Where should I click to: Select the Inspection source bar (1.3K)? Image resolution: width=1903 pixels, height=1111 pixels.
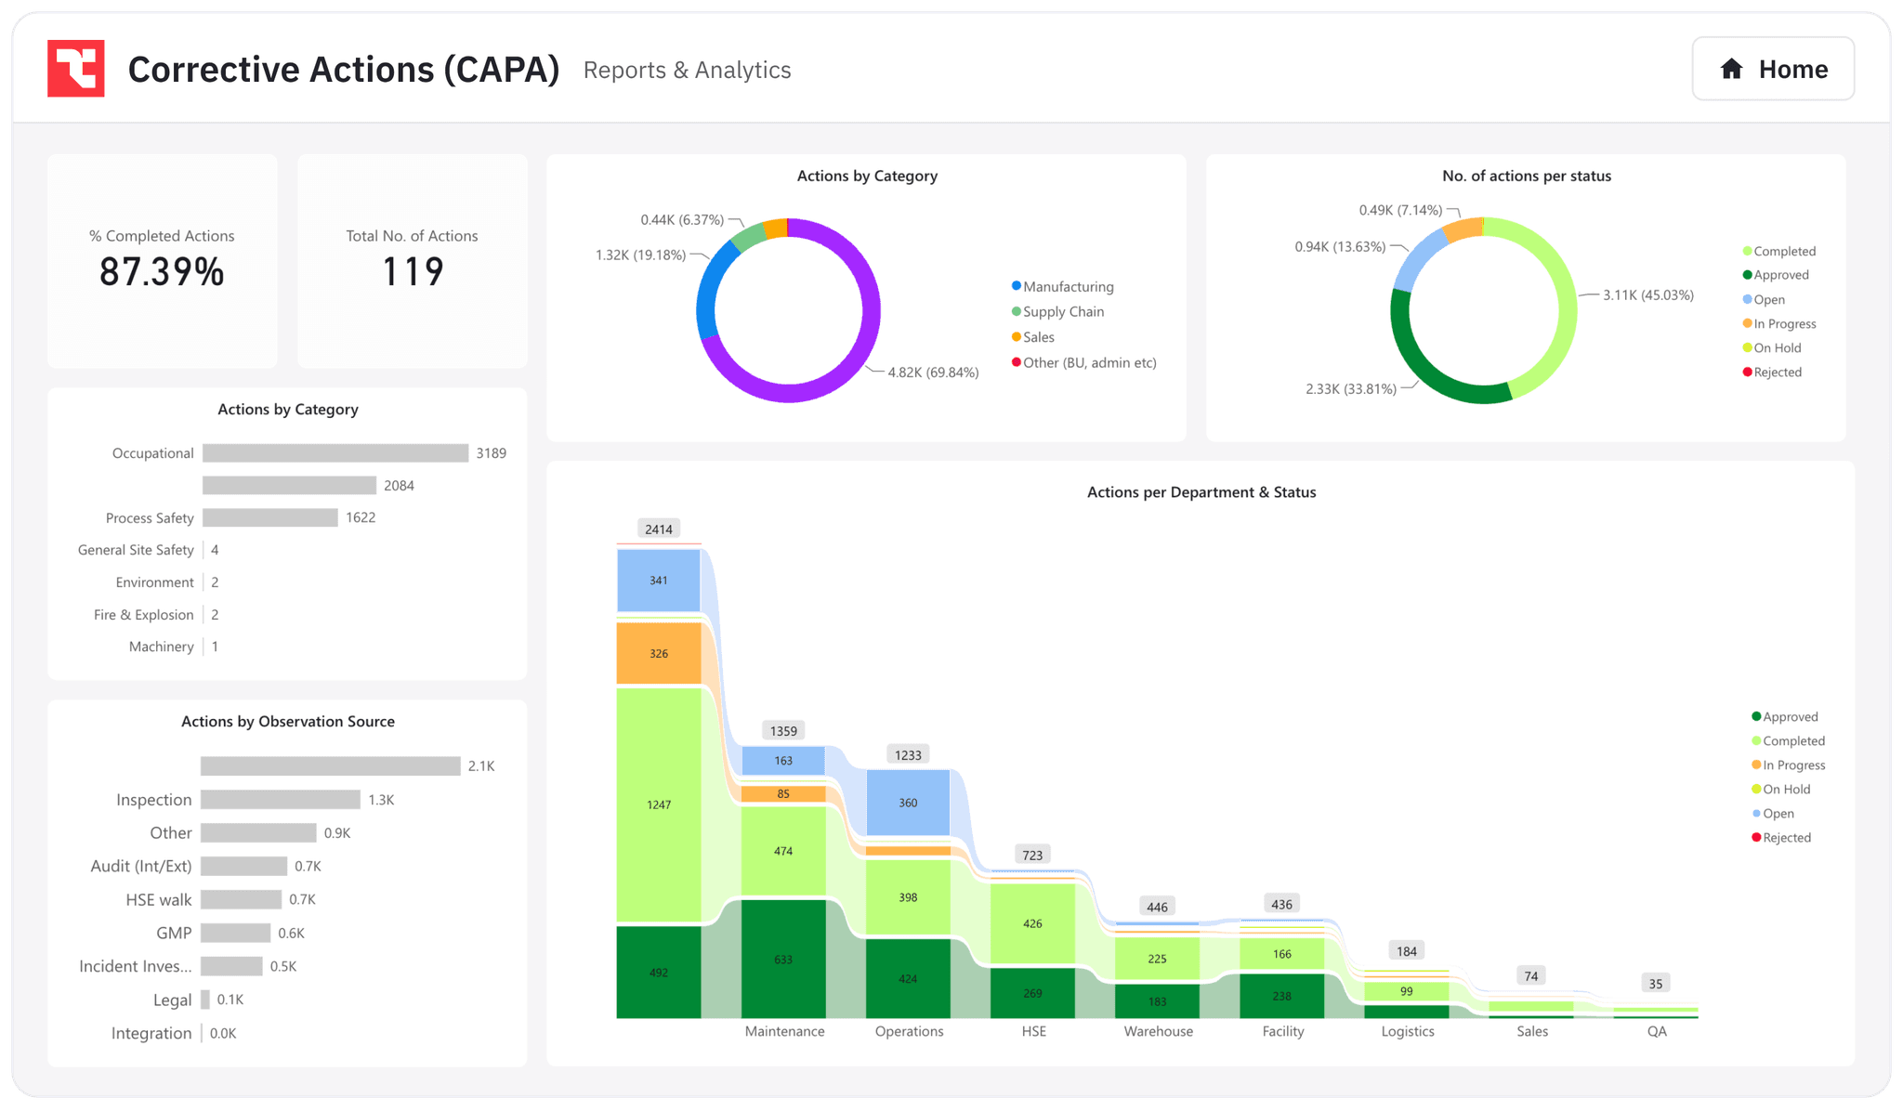(281, 800)
